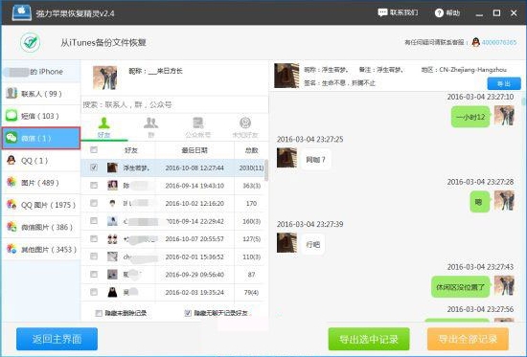Image resolution: width=527 pixels, height=357 pixels.
Task: Click the 2030(11) count cell
Action: coord(251,167)
